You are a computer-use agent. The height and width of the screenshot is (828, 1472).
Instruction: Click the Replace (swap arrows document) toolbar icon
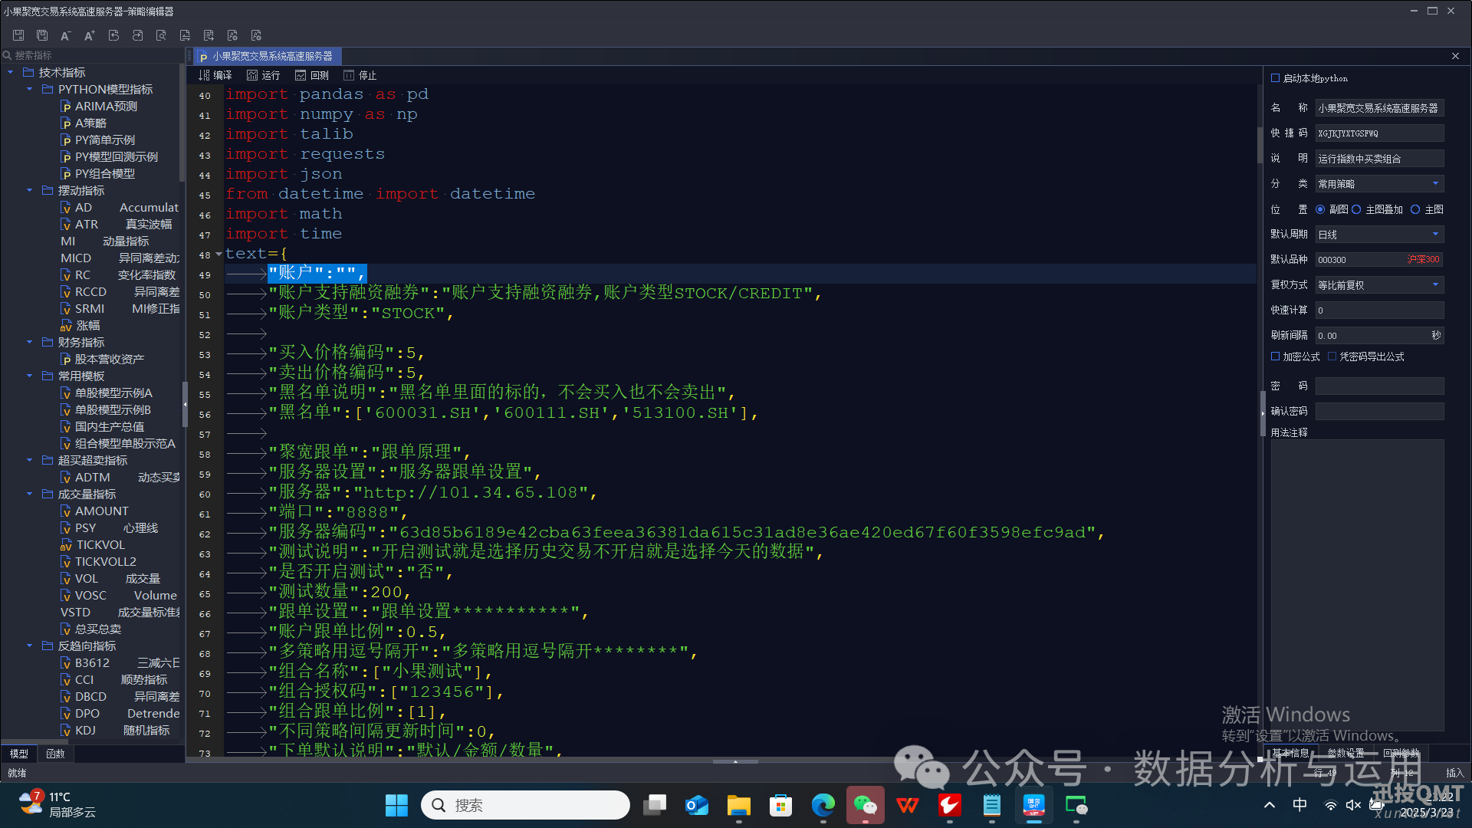(x=185, y=35)
